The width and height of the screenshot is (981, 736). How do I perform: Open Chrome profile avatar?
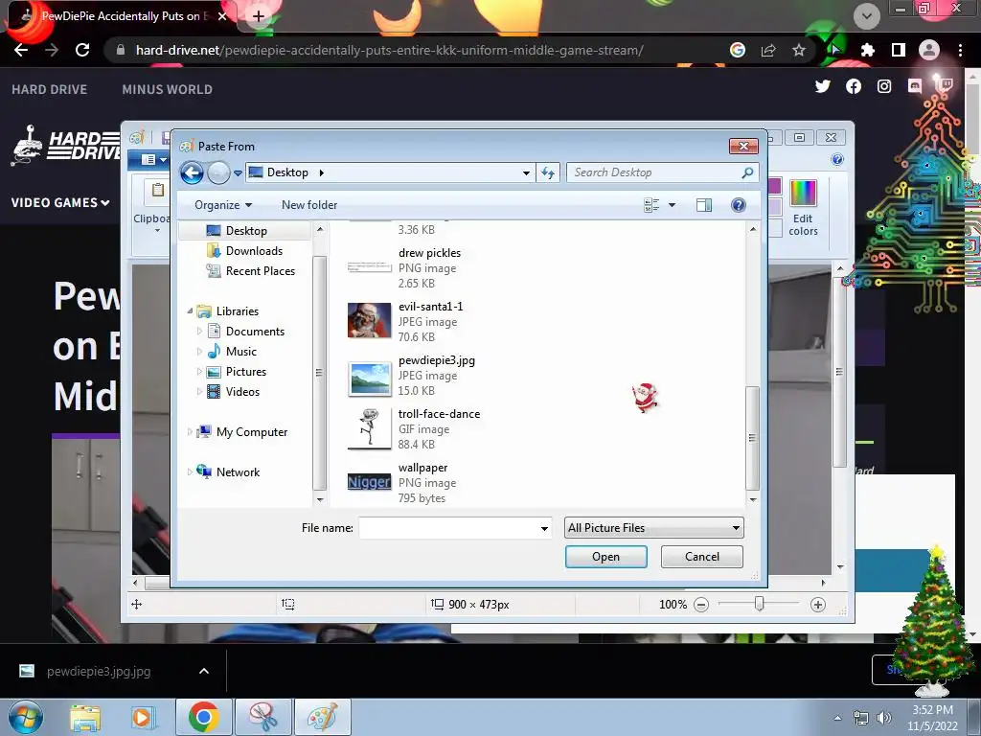(929, 50)
